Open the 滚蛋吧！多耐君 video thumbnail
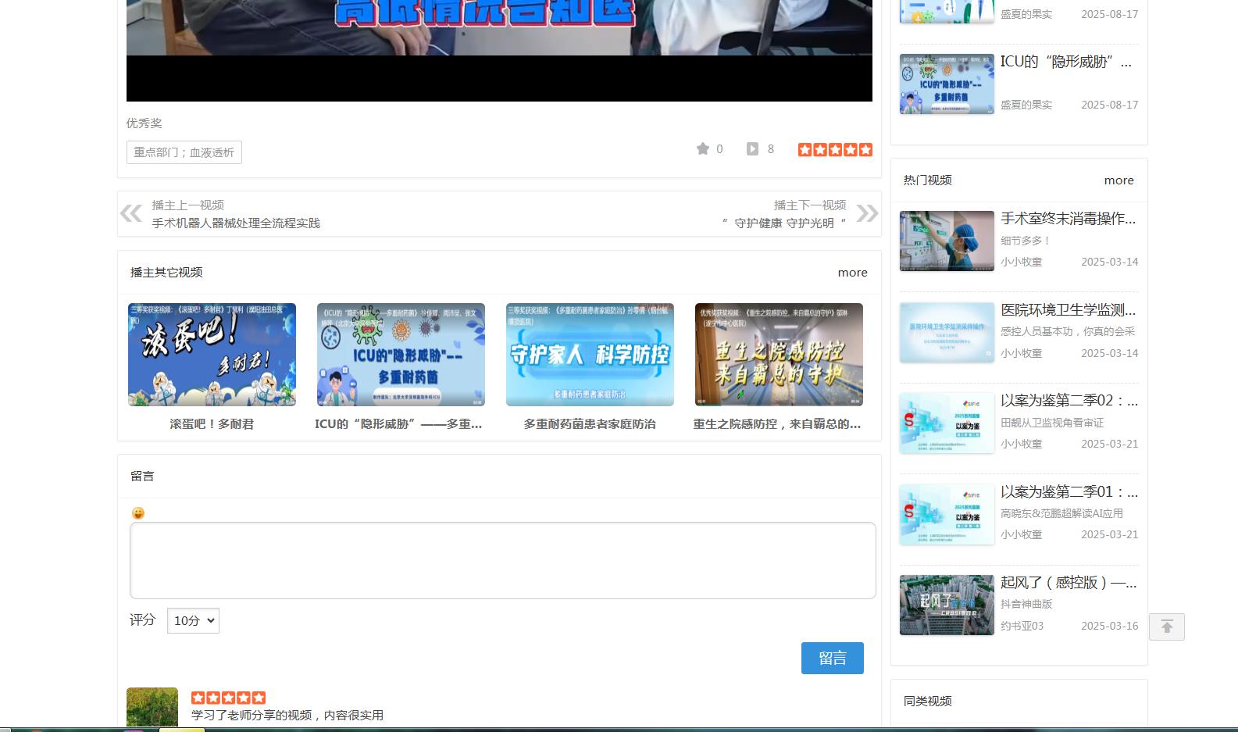 pos(212,355)
